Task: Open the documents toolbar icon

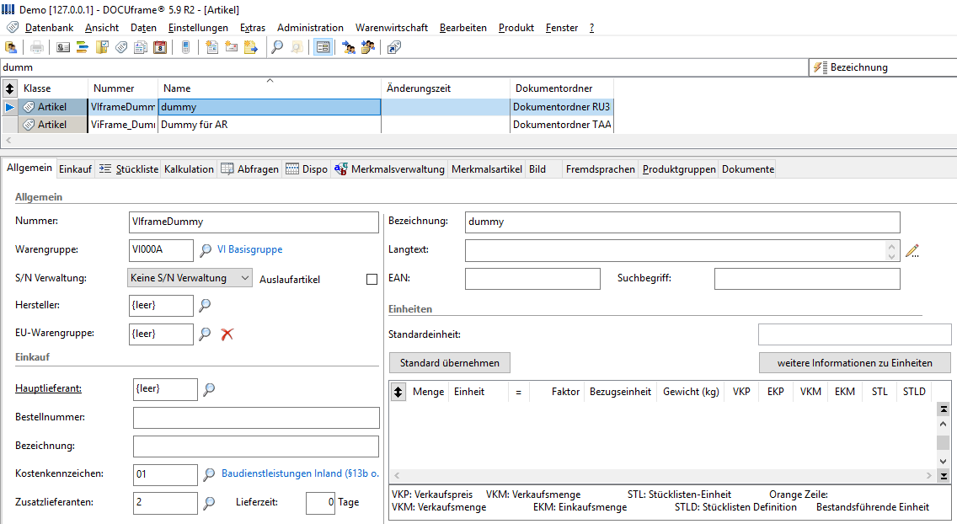Action: 141,47
